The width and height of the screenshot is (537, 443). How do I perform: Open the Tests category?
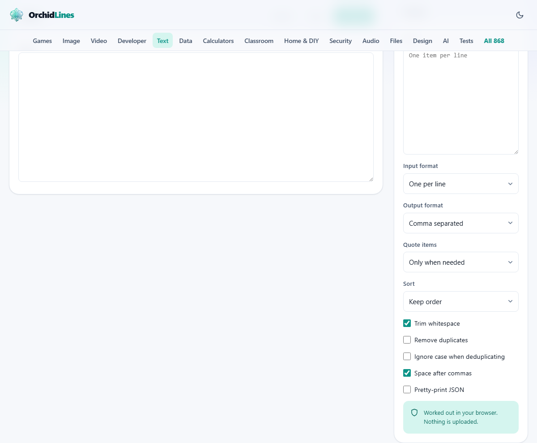coord(466,41)
